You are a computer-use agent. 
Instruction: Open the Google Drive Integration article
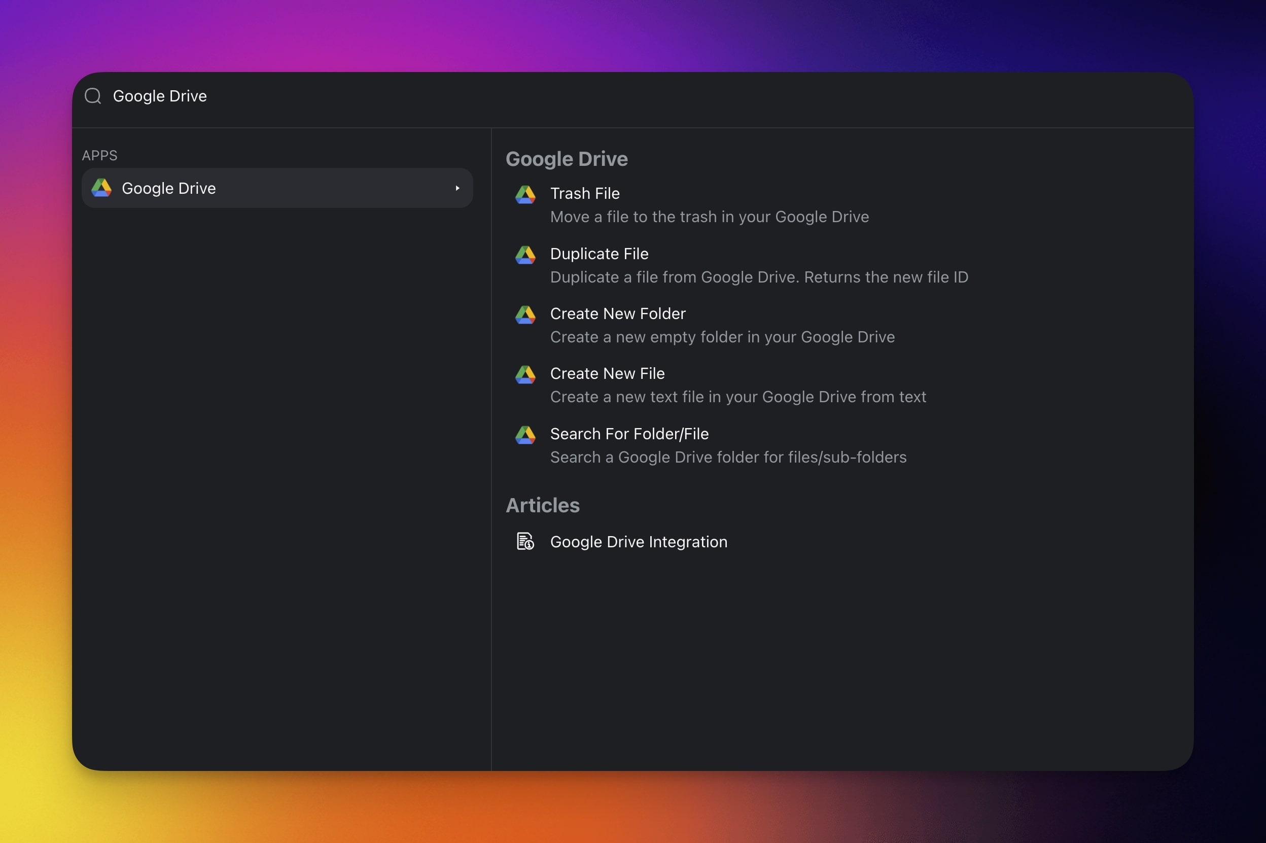pos(638,542)
